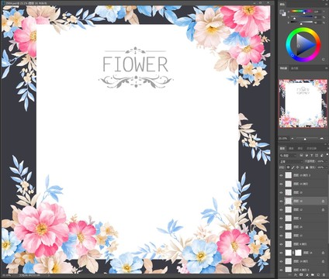Toggle eye of second layer from bottom

pos(281,261)
